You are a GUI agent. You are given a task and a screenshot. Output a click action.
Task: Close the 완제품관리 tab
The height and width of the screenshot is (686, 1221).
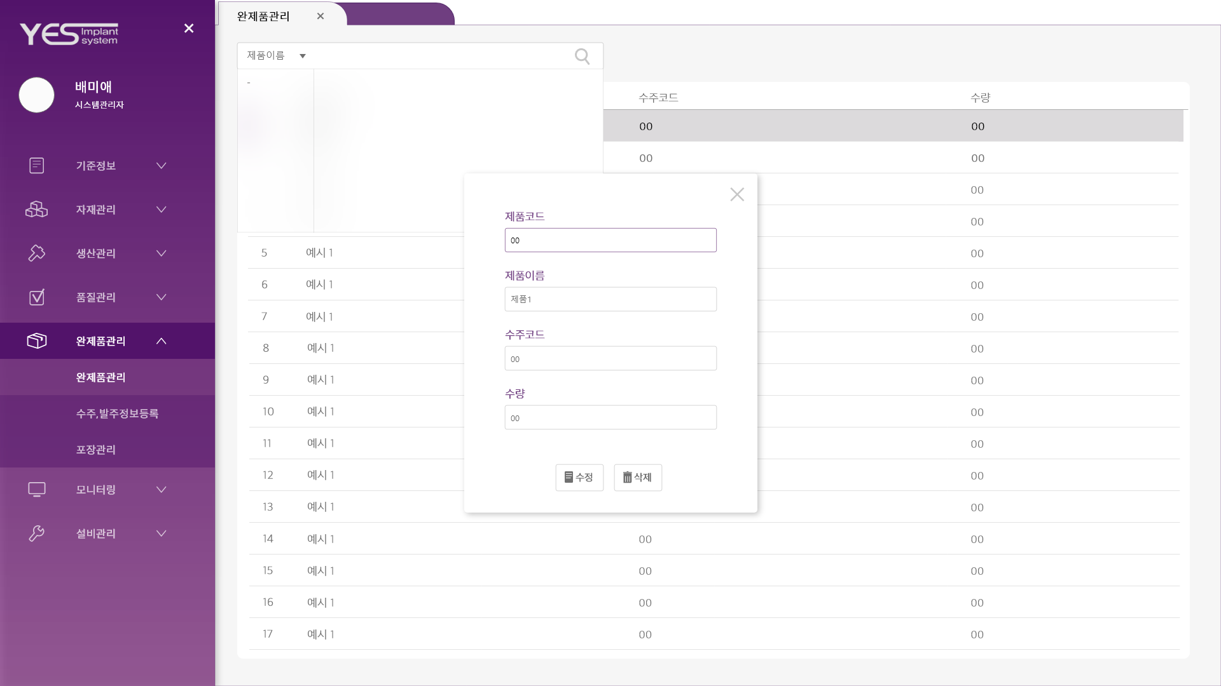click(x=321, y=17)
